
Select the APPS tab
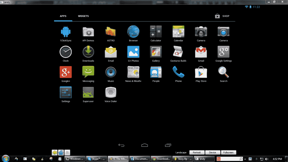coord(63,16)
